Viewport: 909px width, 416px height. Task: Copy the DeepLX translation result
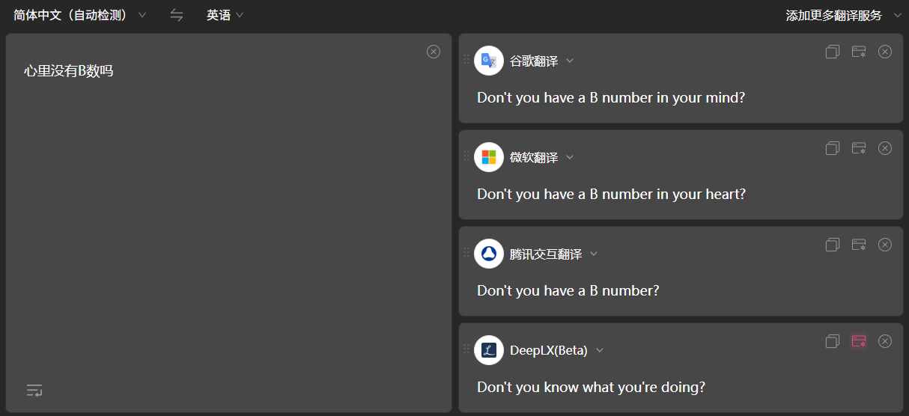(832, 341)
